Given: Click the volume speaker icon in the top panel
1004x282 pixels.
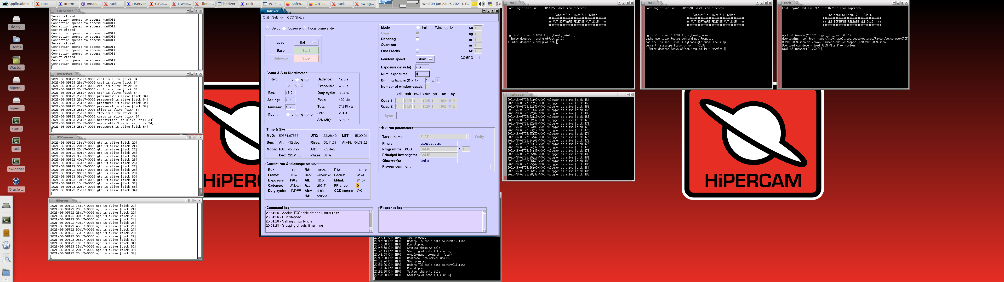Looking at the screenshot, I should (482, 3).
